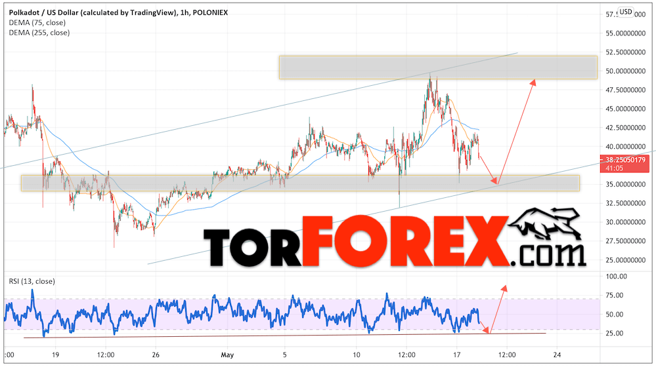Select the DEMA (255, close) indicator label
This screenshot has height=367, width=656.
pos(39,33)
